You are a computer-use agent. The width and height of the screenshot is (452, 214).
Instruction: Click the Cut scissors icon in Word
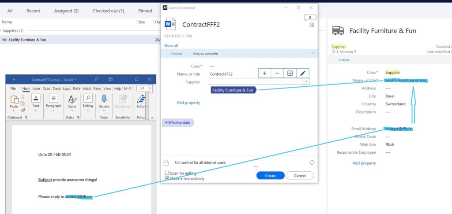(23, 97)
